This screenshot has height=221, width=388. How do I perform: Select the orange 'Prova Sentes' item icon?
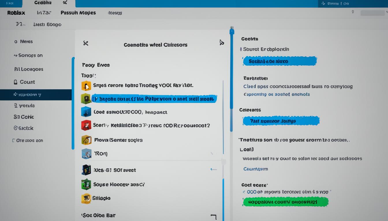click(86, 140)
